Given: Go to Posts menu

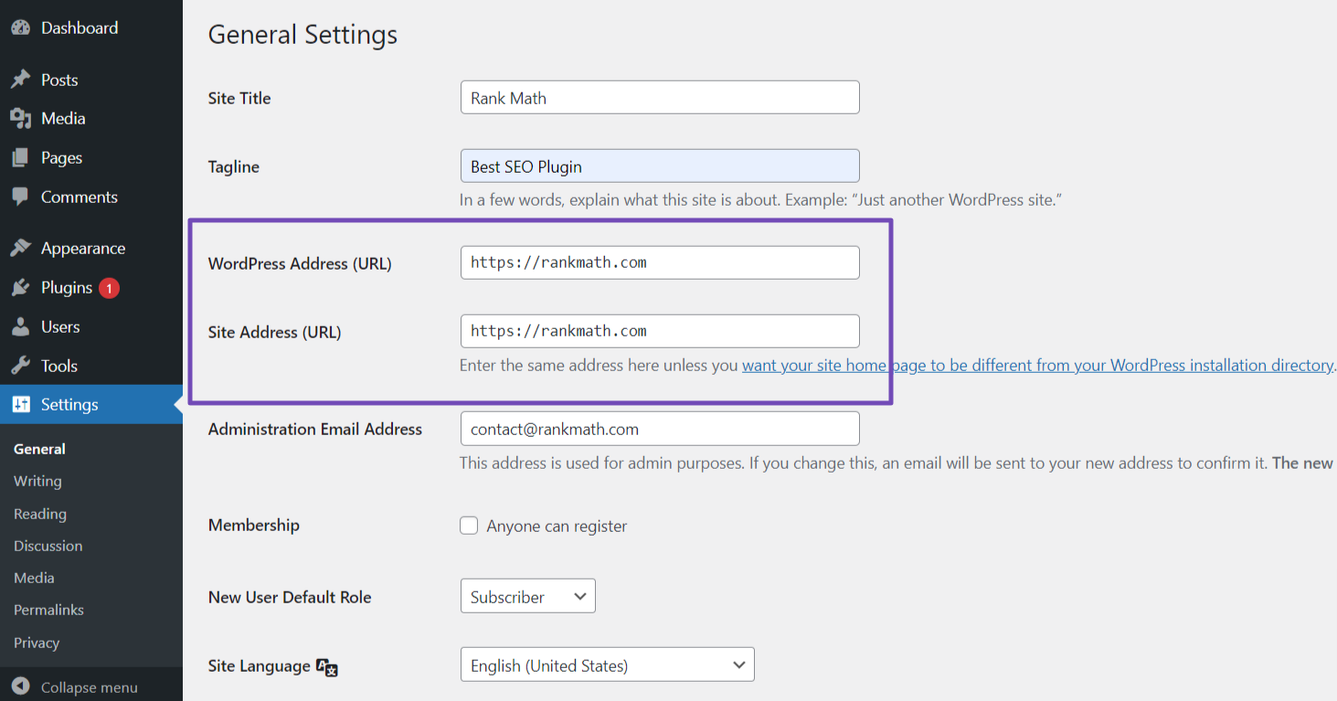Looking at the screenshot, I should (x=59, y=80).
